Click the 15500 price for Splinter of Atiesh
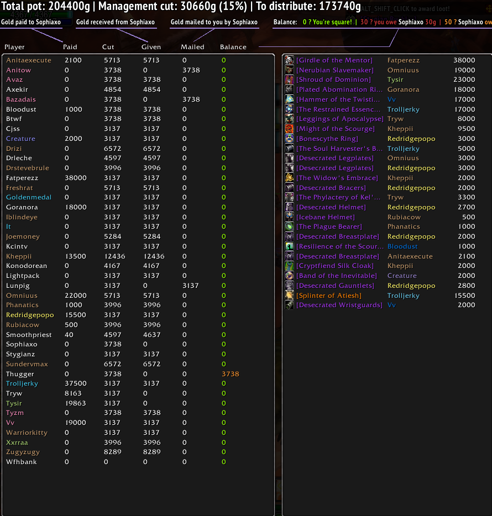 point(465,295)
